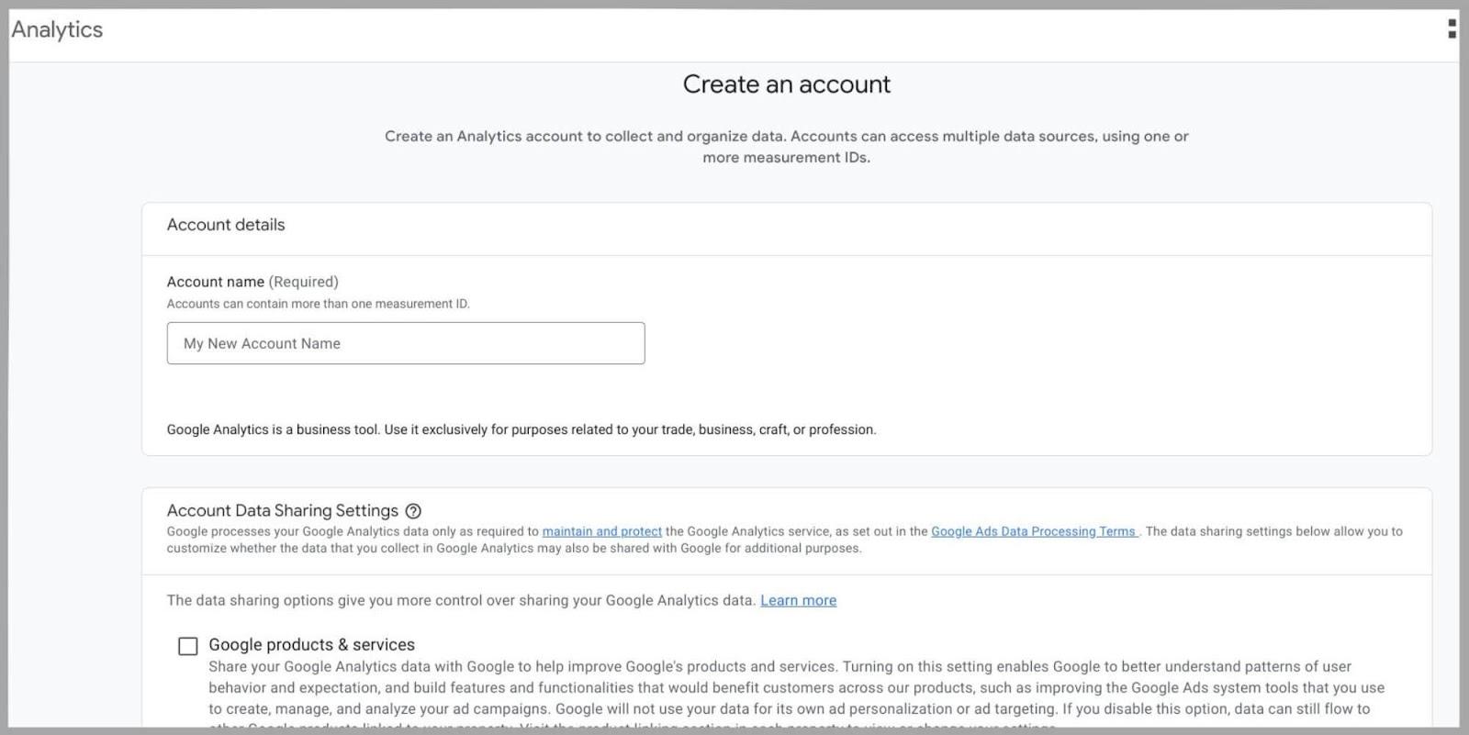This screenshot has height=735, width=1469.
Task: Click the "Account details" section header
Action: point(226,225)
